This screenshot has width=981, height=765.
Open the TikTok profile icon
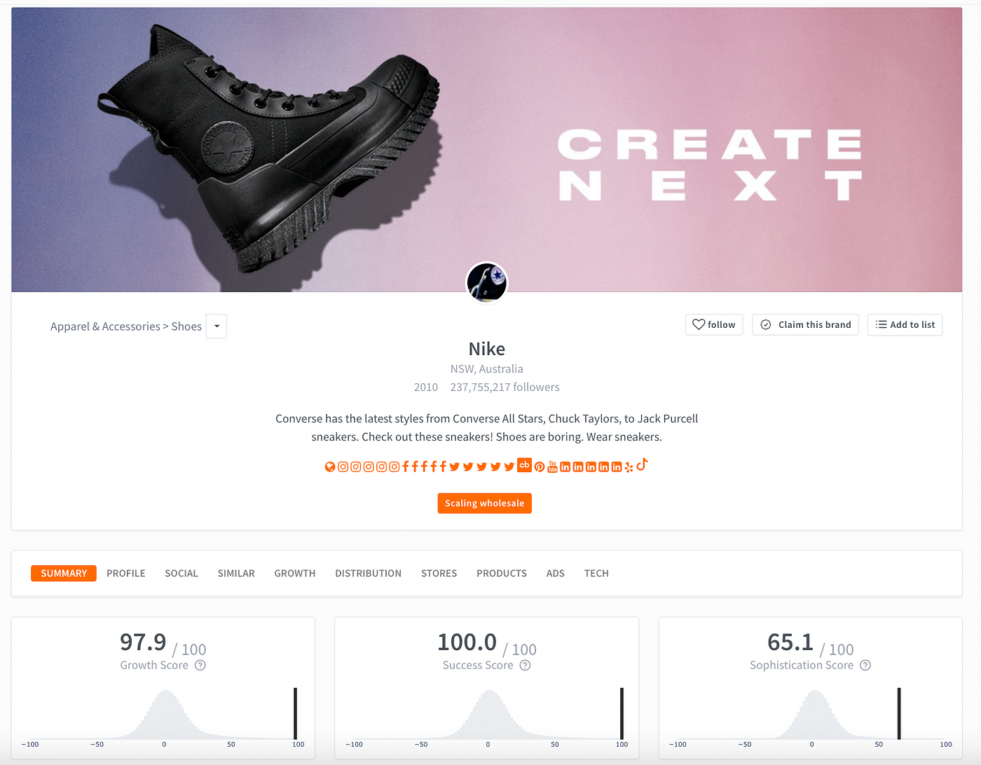pos(642,464)
